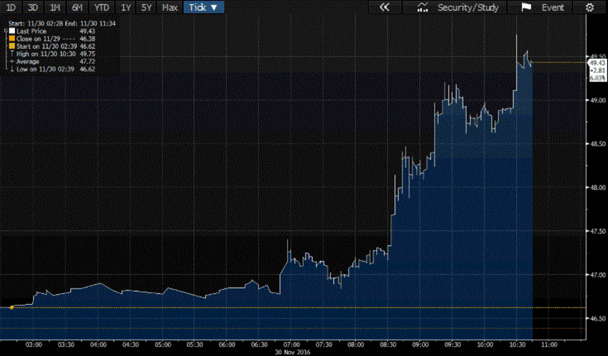Click the 49.00 price axis label
Image resolution: width=608 pixels, height=356 pixels.
598,100
